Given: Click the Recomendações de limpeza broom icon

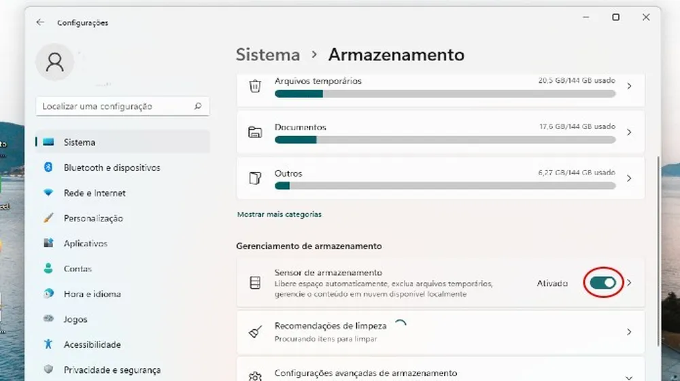Looking at the screenshot, I should point(255,332).
